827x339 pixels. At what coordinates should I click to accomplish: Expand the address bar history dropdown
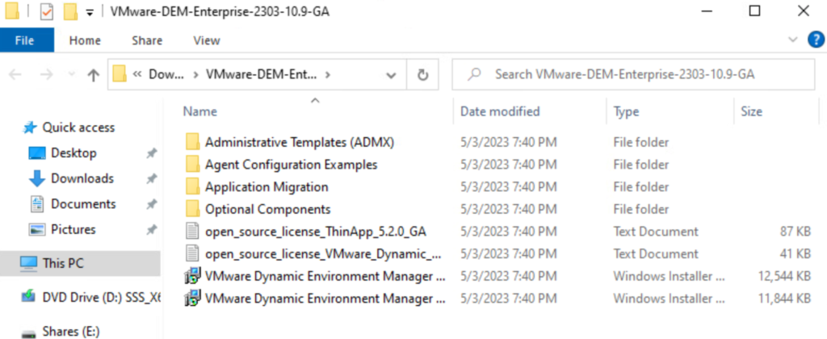click(x=391, y=75)
